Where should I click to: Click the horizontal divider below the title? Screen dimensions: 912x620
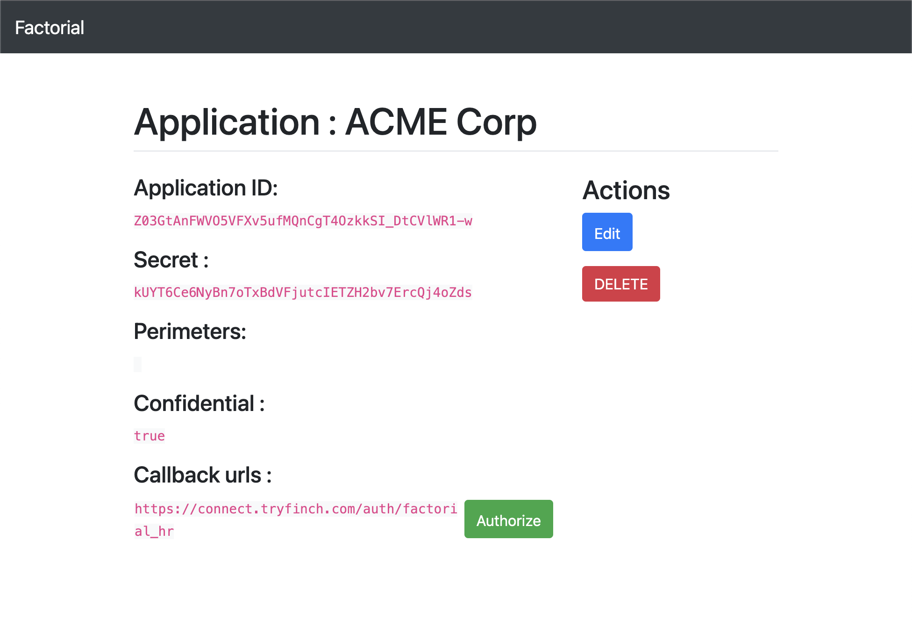coord(456,151)
